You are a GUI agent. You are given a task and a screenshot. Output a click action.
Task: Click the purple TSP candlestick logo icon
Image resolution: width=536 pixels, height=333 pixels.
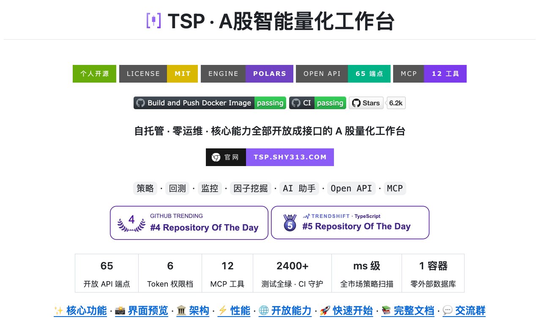coord(153,21)
